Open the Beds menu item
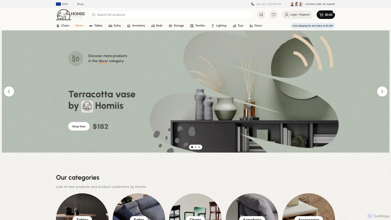Viewport: 391px width, 220px height. [x=157, y=26]
